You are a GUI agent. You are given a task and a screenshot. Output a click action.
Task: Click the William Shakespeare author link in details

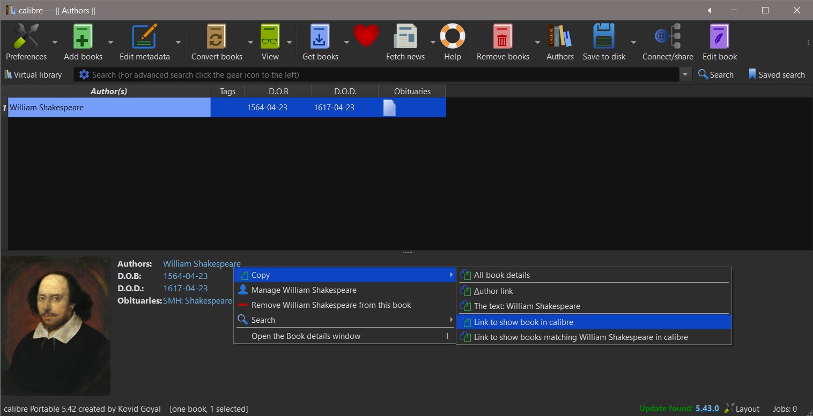(202, 264)
